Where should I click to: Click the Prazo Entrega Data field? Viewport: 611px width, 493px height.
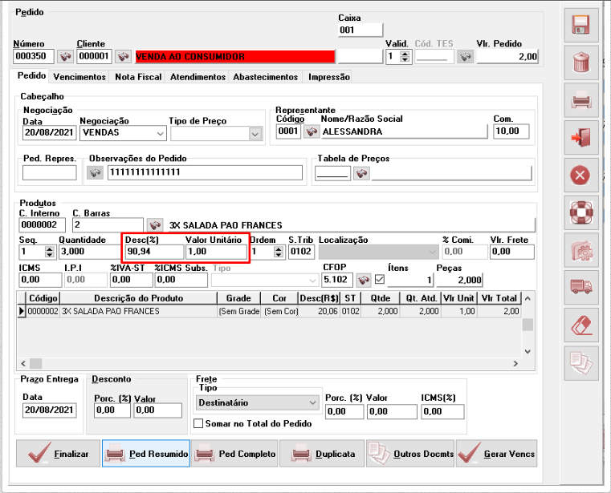tap(50, 410)
